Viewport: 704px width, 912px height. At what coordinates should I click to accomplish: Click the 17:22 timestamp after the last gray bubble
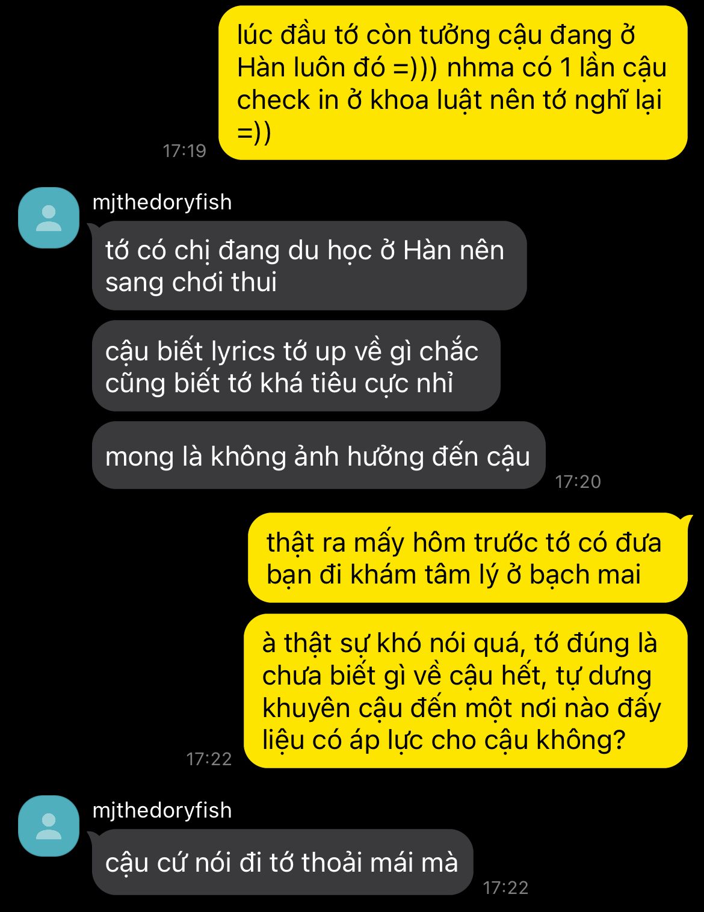point(505,887)
